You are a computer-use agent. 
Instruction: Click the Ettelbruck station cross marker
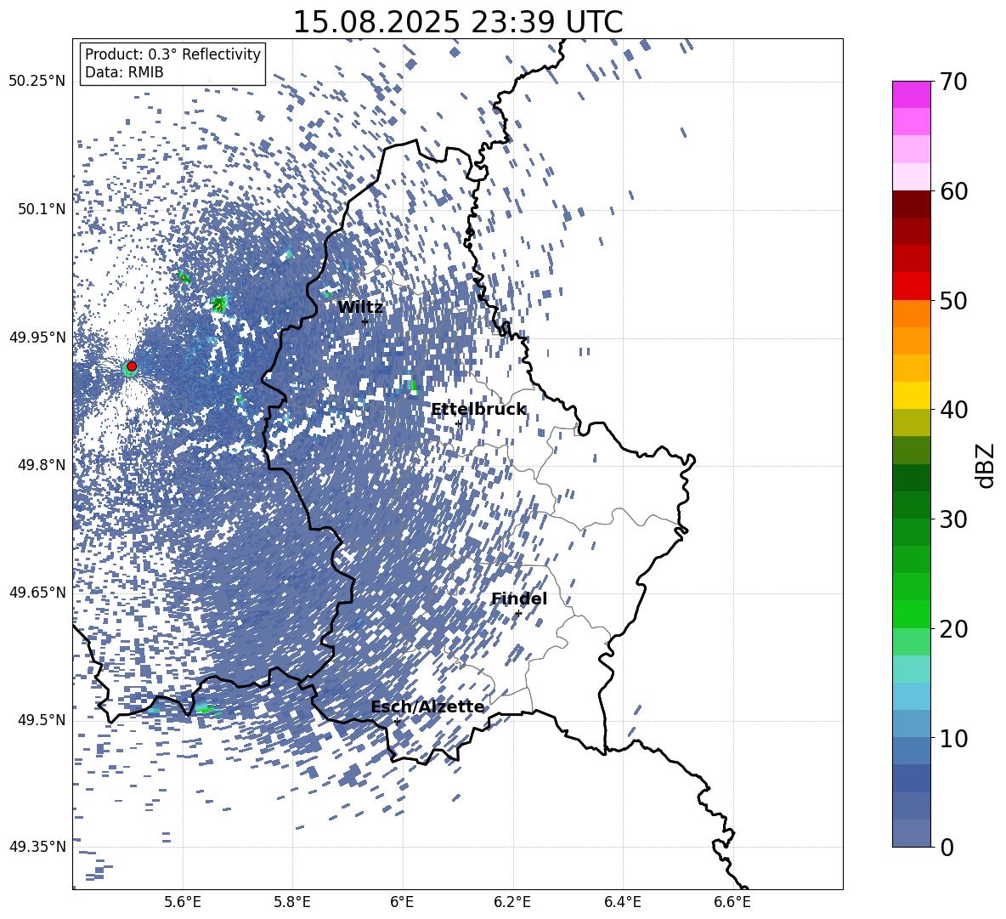pos(458,423)
